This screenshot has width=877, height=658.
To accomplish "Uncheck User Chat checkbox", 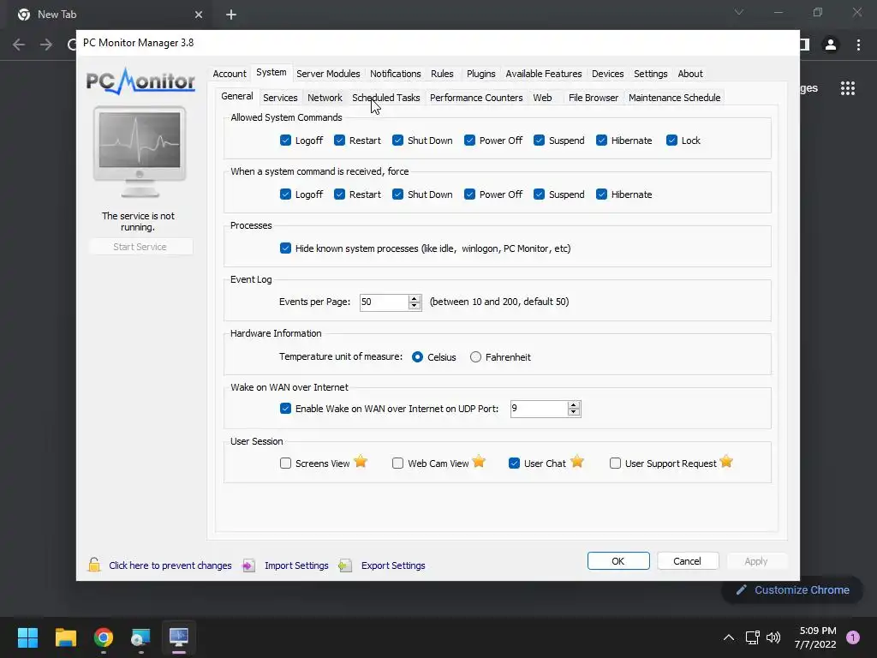I will tap(514, 464).
